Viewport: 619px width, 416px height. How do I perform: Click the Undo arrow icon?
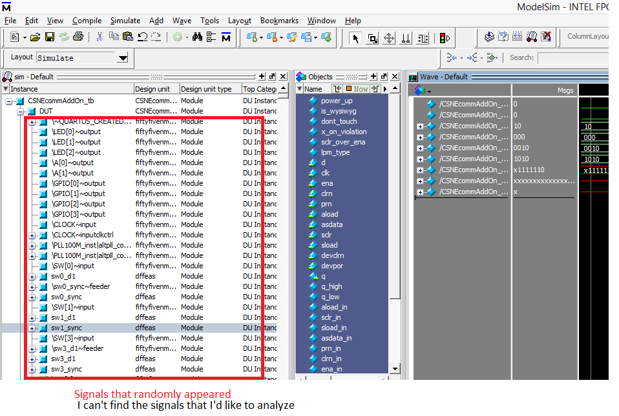coord(142,37)
